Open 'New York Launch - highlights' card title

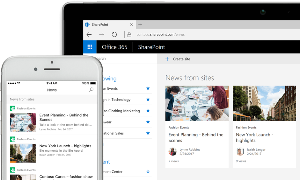pyautogui.click(x=255, y=137)
